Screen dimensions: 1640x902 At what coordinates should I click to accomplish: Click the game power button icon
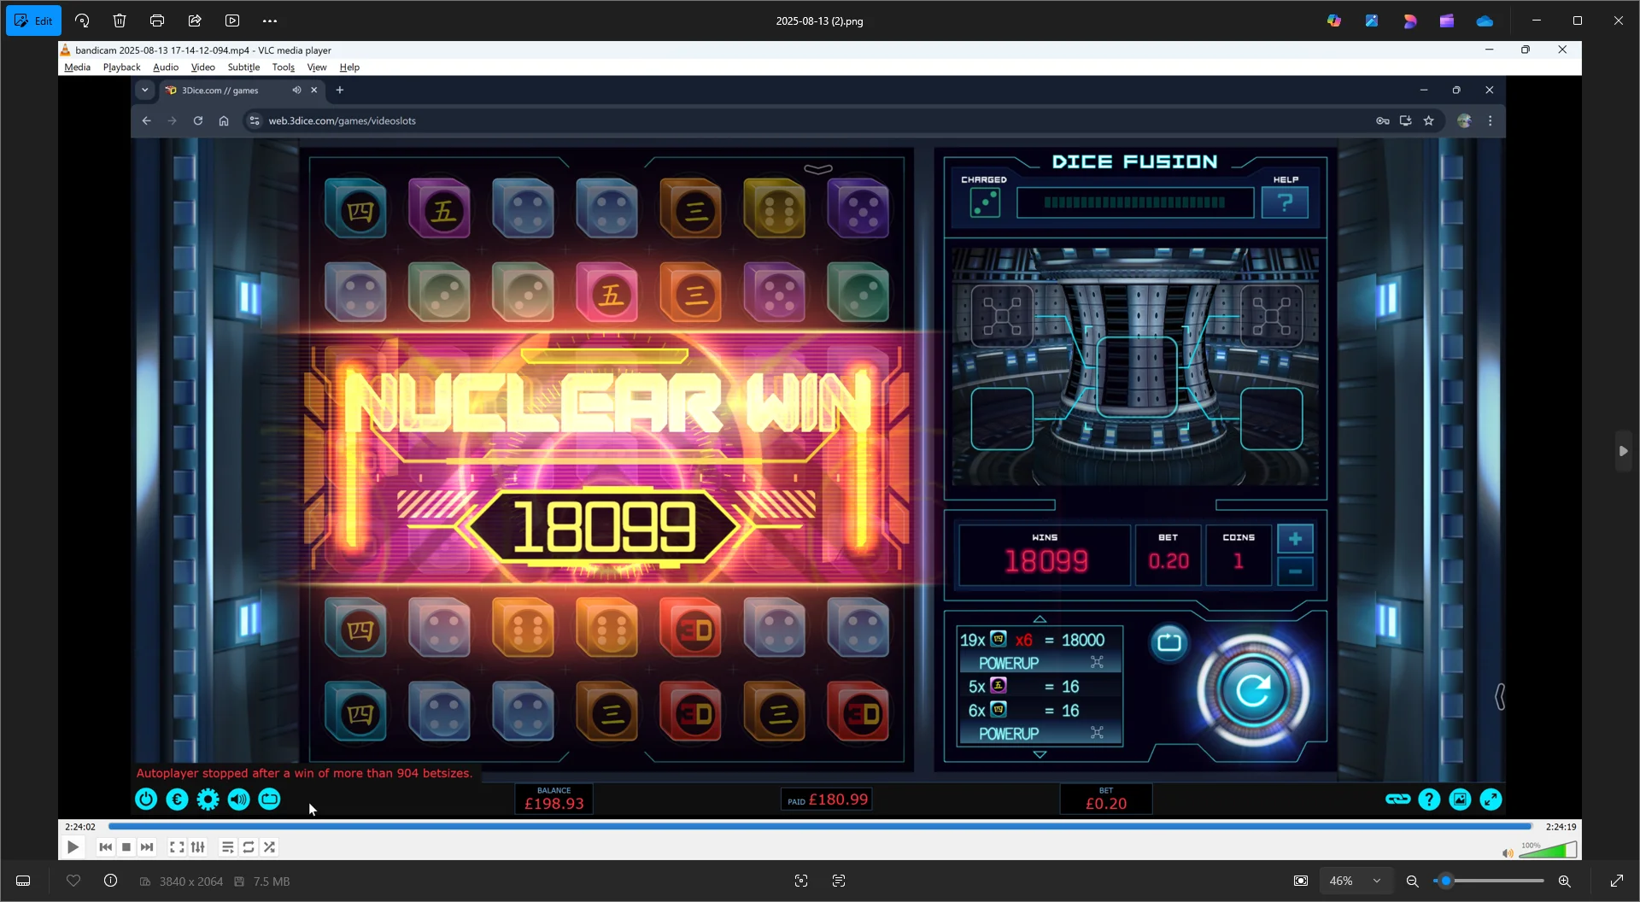point(146,799)
